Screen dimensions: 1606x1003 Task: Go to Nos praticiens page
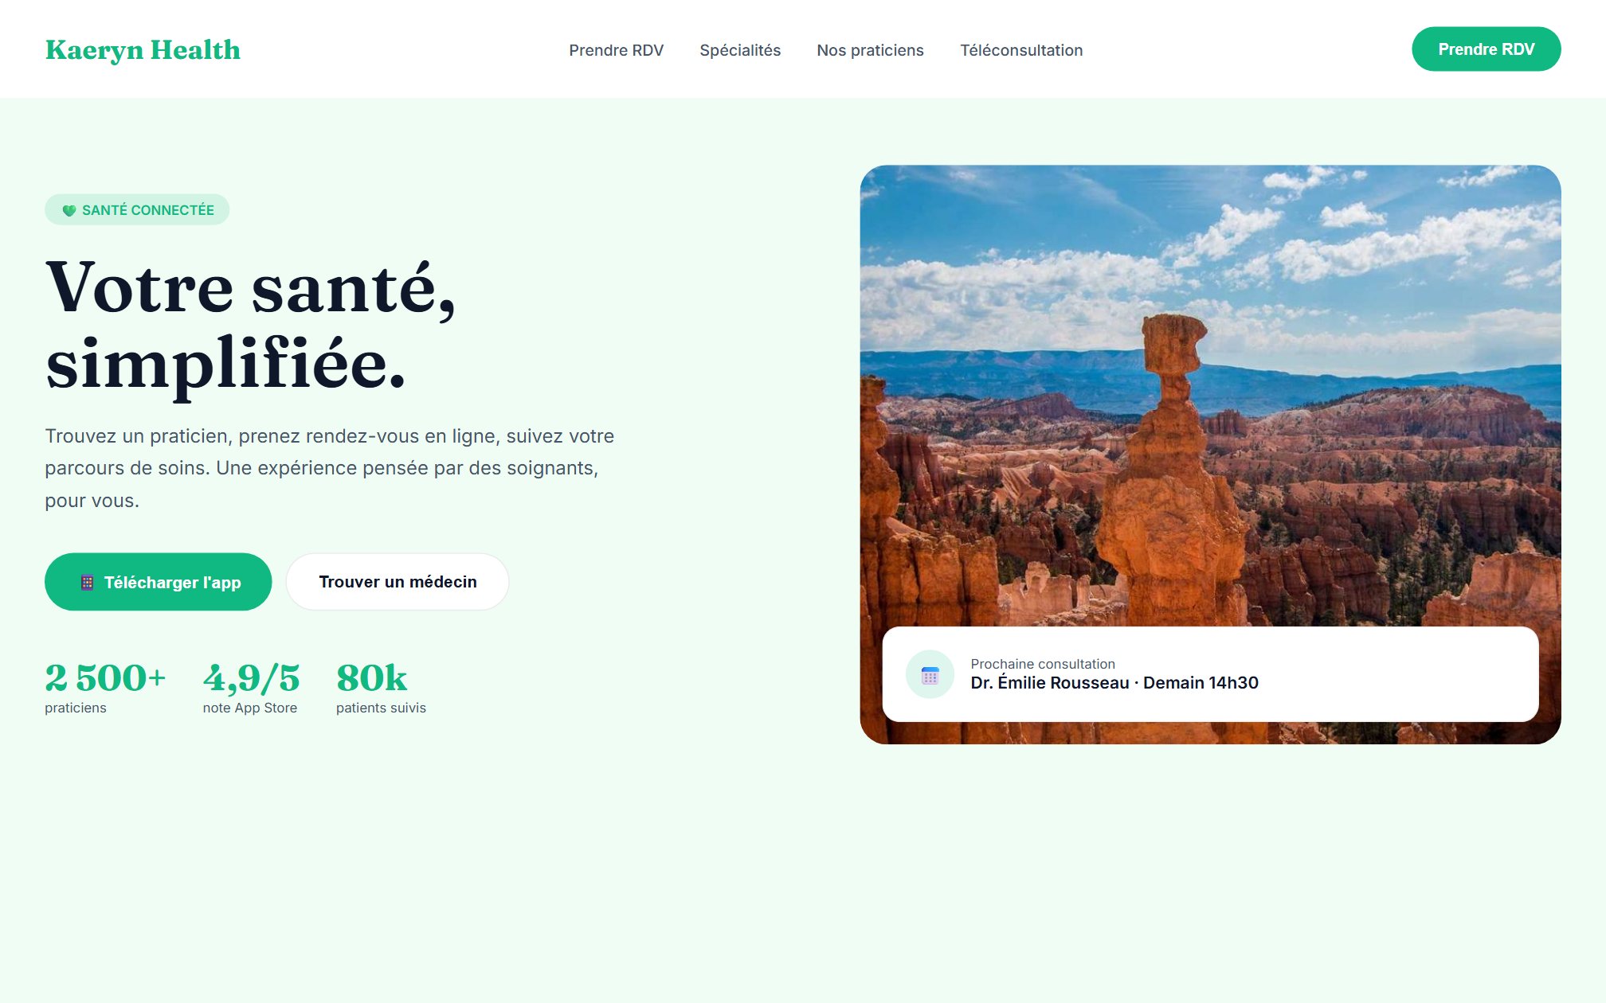[870, 50]
